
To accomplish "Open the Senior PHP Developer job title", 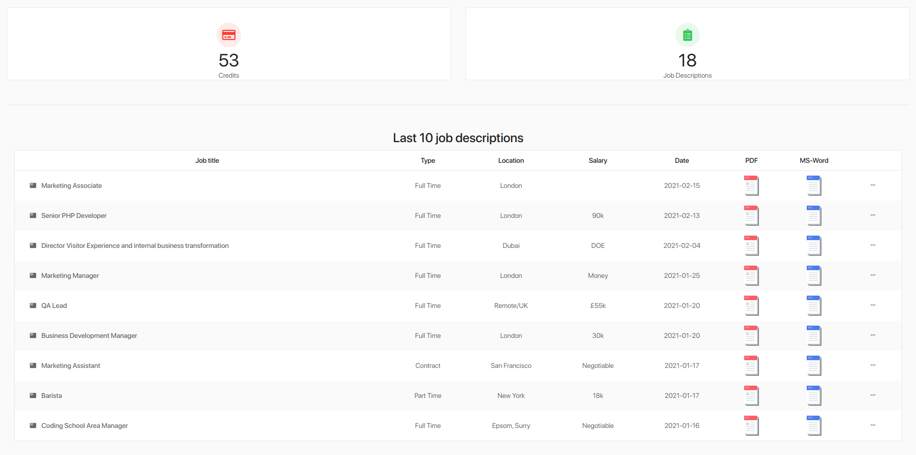I will (x=74, y=215).
